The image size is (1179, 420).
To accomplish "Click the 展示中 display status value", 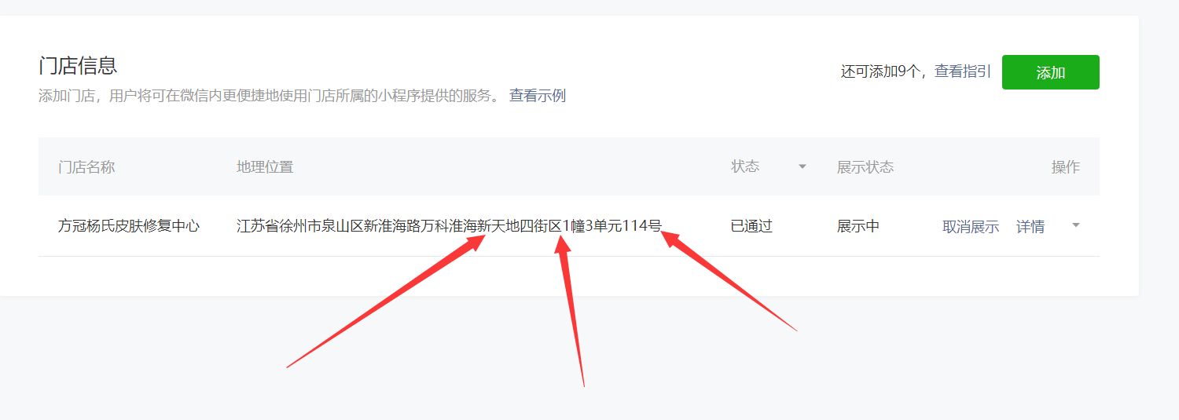I will [858, 226].
